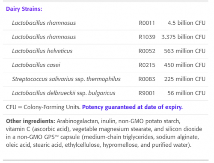This screenshot has width=214, height=163.
Task: Click Lactobacillus casei name
Action: (x=36, y=65)
